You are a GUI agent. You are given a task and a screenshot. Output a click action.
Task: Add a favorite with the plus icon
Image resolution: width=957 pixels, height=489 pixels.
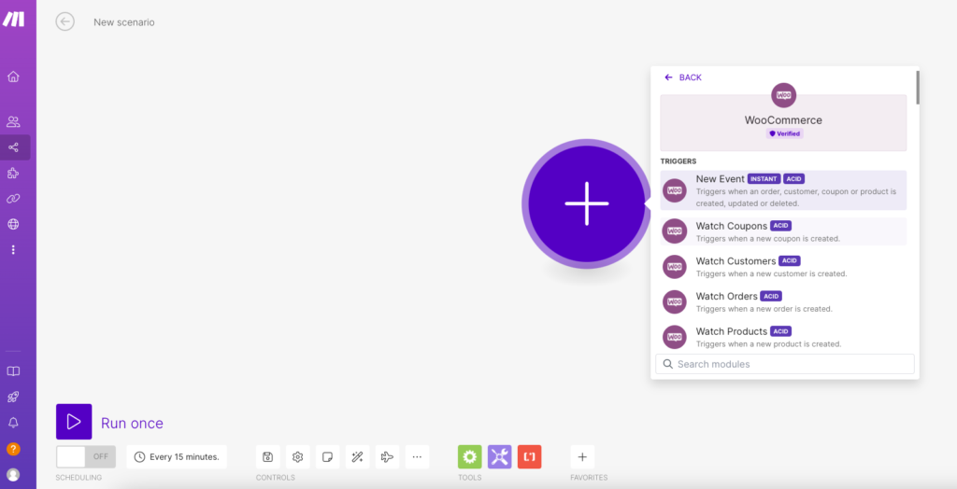(582, 456)
